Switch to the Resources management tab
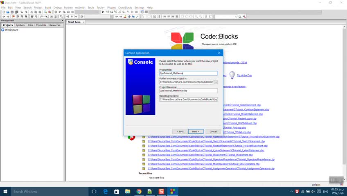Viewport: 347px width, 196px height. pyautogui.click(x=55, y=25)
